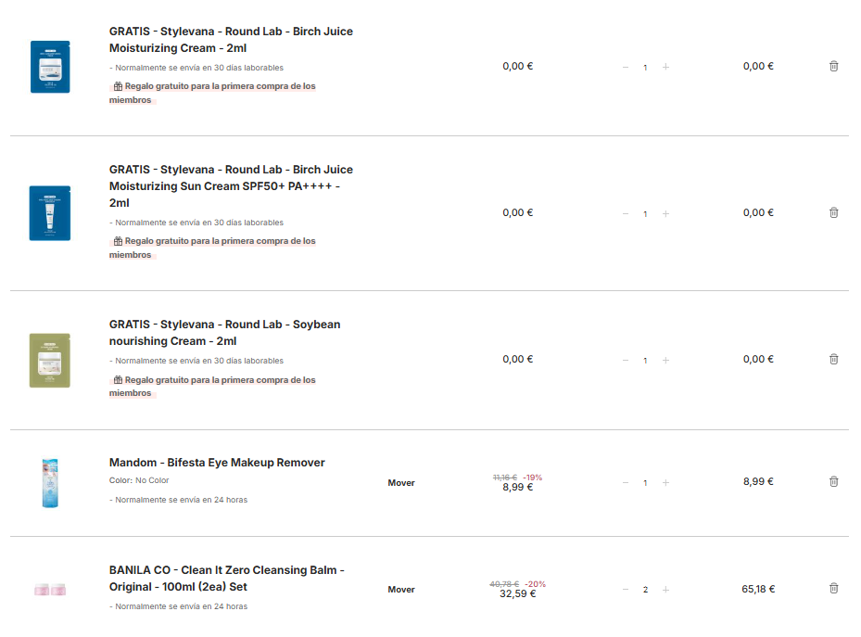Click minus on Soybean nourishing Cream

pos(626,361)
